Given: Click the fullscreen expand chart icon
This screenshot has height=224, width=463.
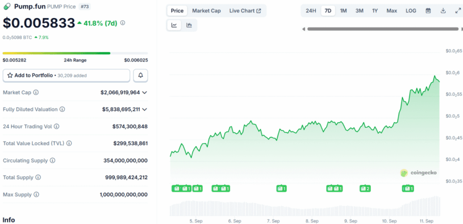Looking at the screenshot, I should pos(458,11).
